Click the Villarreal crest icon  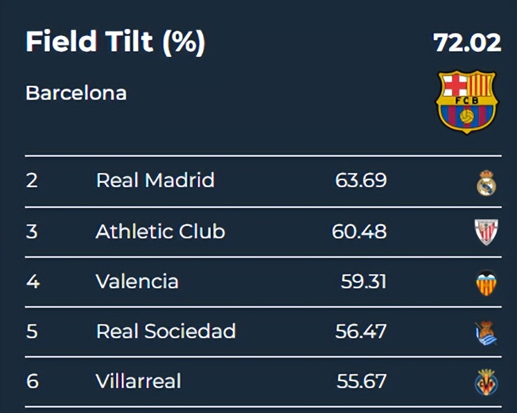(486, 382)
